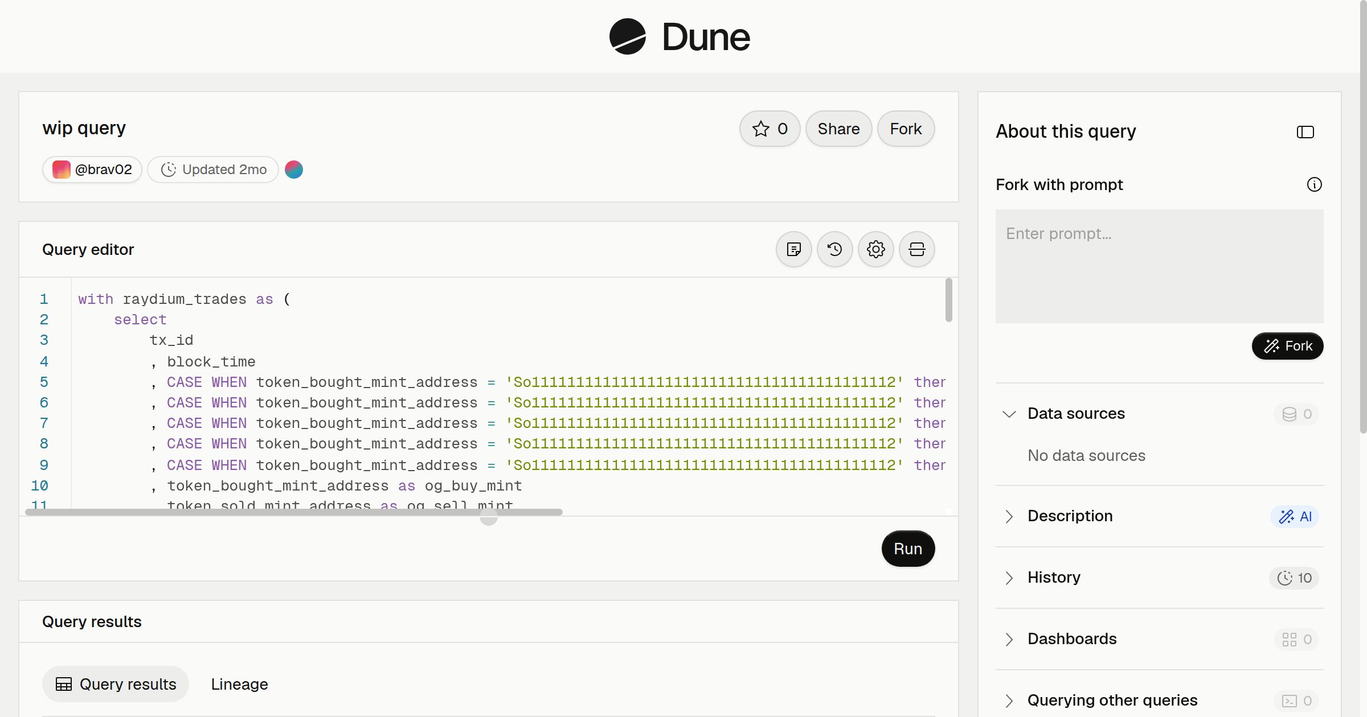The height and width of the screenshot is (717, 1367).
Task: Fork the query from the header
Action: click(x=906, y=129)
